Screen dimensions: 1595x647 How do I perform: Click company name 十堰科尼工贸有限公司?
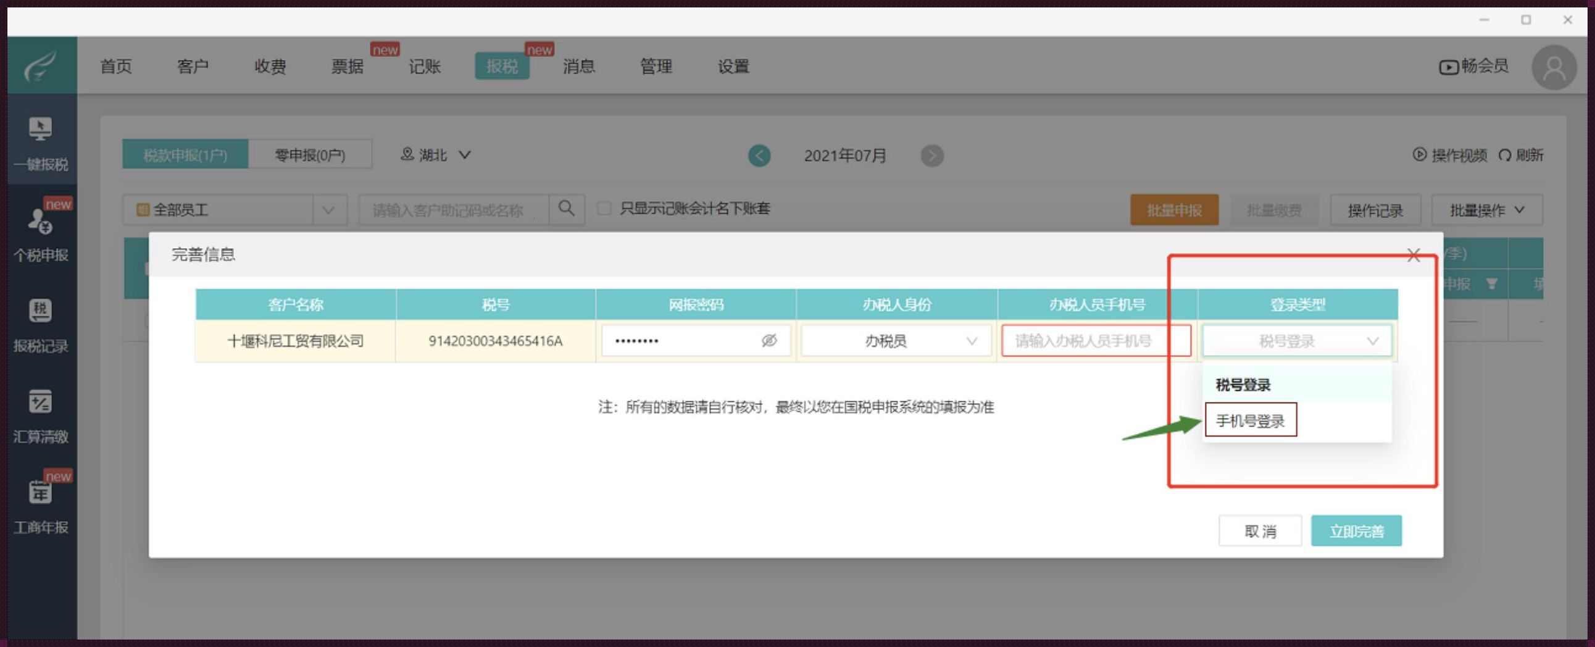(295, 341)
